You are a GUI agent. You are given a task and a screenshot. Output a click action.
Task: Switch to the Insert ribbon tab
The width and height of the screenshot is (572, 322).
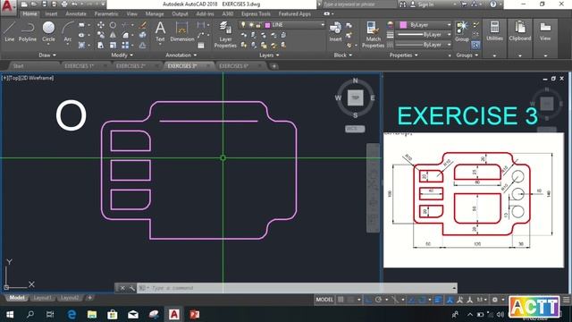(x=51, y=14)
